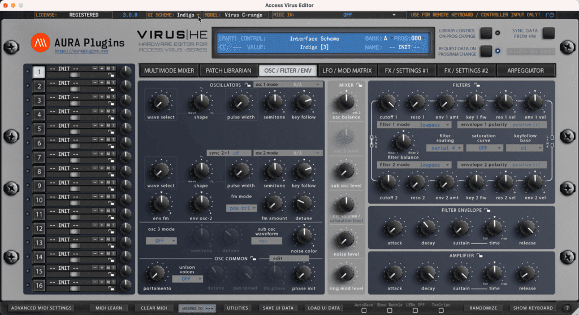Open the filter routing dropdown

(x=444, y=148)
